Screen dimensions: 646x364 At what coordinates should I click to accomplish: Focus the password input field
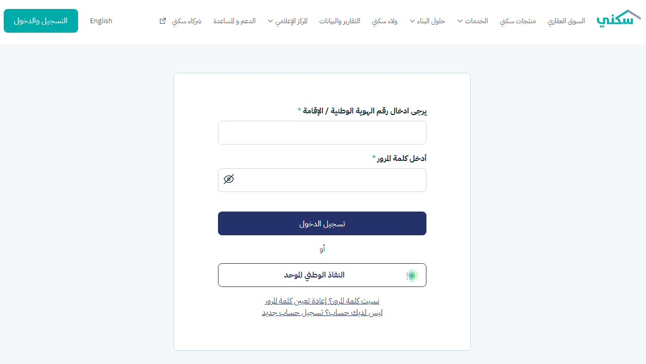(322, 180)
